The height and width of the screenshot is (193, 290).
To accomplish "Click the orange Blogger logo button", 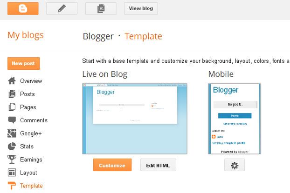I will click(x=23, y=8).
